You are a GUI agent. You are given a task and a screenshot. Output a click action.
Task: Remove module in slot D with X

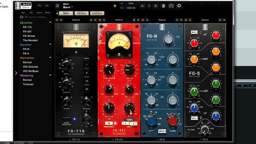pyautogui.click(x=224, y=20)
